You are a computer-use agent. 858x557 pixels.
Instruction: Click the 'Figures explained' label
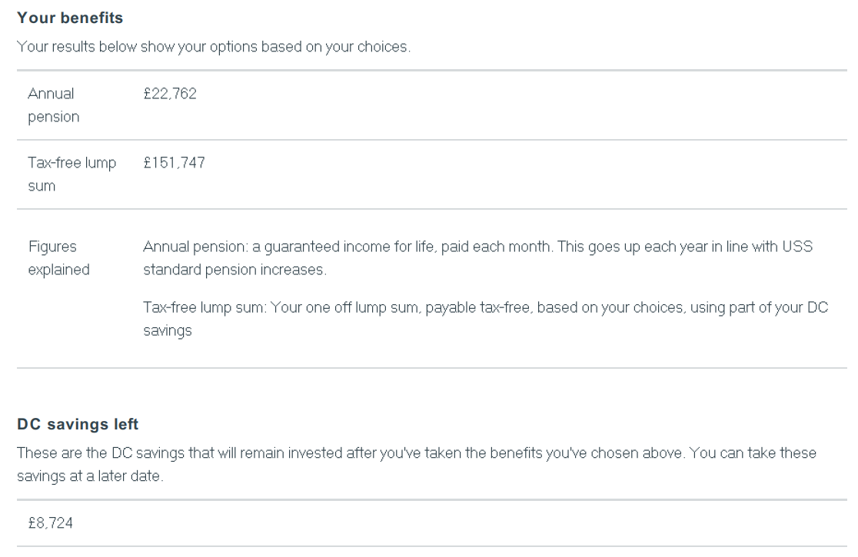pyautogui.click(x=58, y=258)
